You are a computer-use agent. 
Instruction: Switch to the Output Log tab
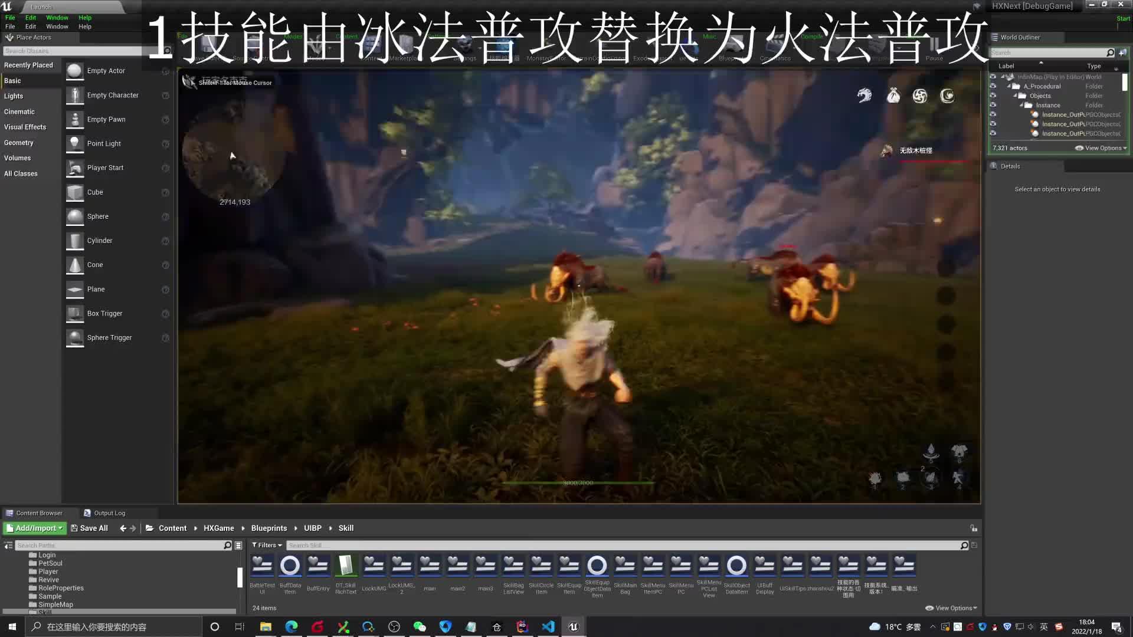pyautogui.click(x=109, y=513)
